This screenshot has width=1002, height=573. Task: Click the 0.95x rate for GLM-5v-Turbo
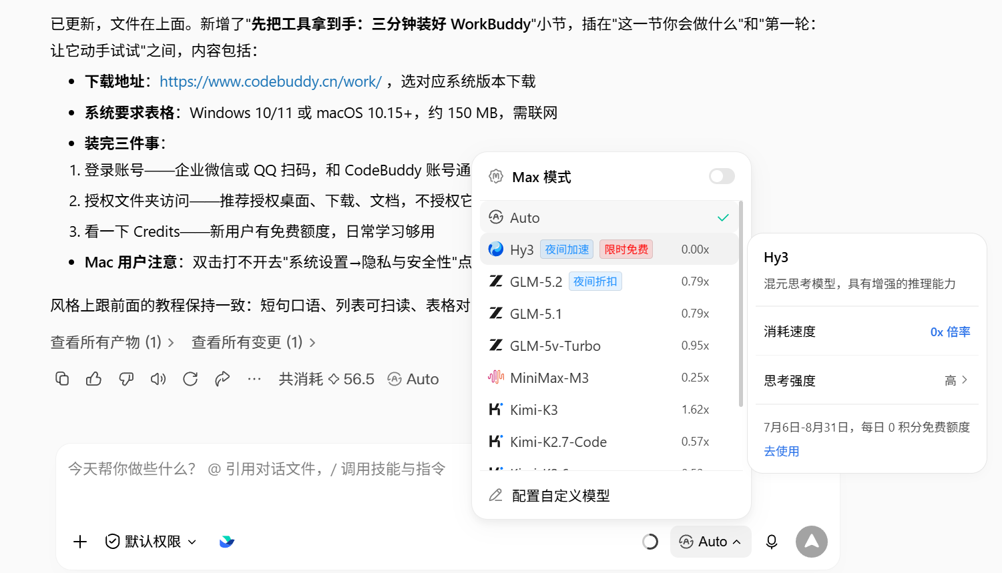click(x=695, y=346)
